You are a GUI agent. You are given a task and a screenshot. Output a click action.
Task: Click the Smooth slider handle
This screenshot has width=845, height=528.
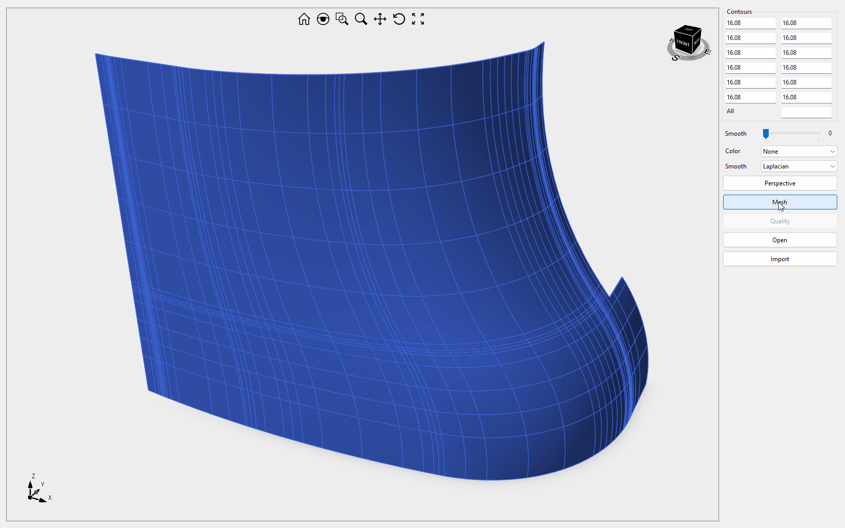(766, 134)
